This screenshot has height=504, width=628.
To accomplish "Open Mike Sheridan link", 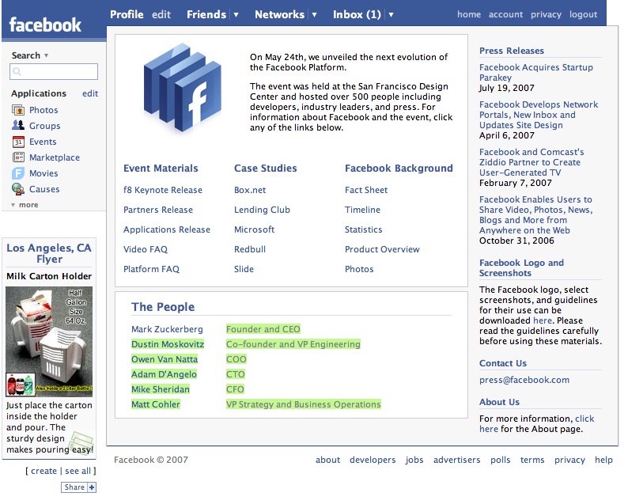I will (x=161, y=389).
